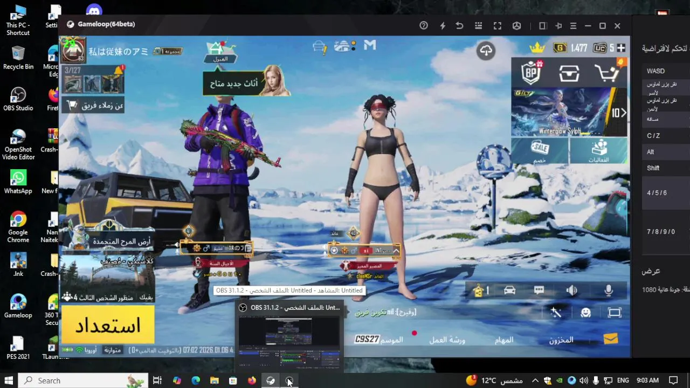Click the Gameloop back arrow icon
Image resolution: width=690 pixels, height=388 pixels.
pos(459,25)
